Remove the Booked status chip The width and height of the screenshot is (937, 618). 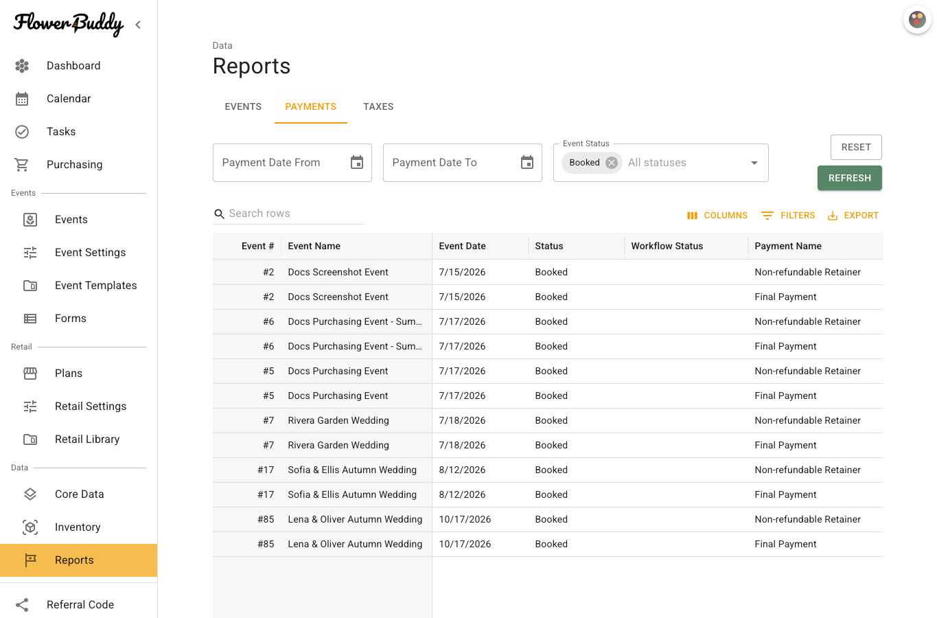(x=612, y=163)
